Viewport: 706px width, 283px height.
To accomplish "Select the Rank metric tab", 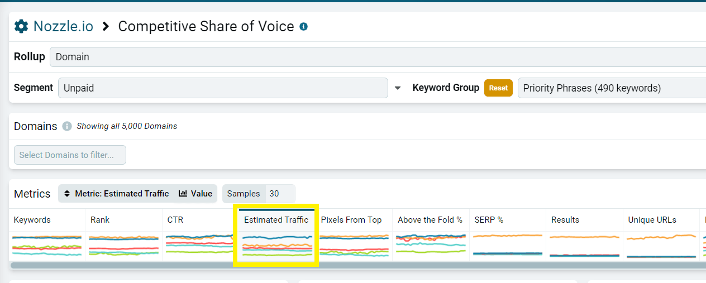I will (x=100, y=220).
